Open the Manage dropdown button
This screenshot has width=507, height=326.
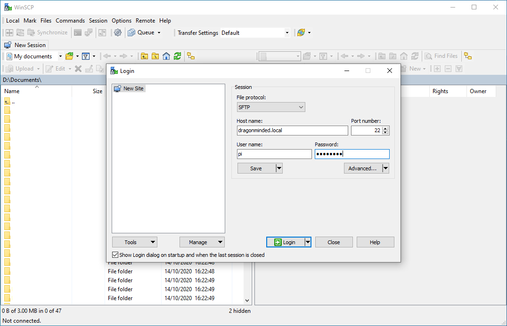202,242
